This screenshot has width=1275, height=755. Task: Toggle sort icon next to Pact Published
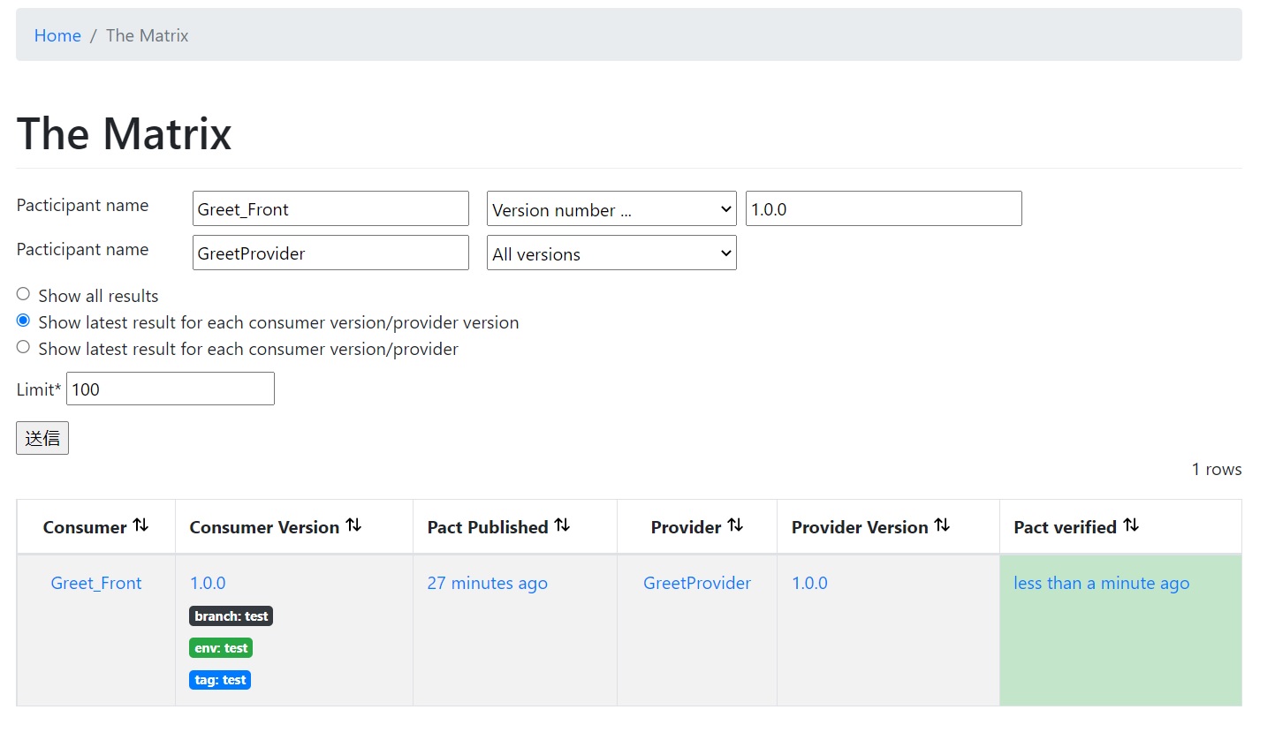[x=562, y=525]
